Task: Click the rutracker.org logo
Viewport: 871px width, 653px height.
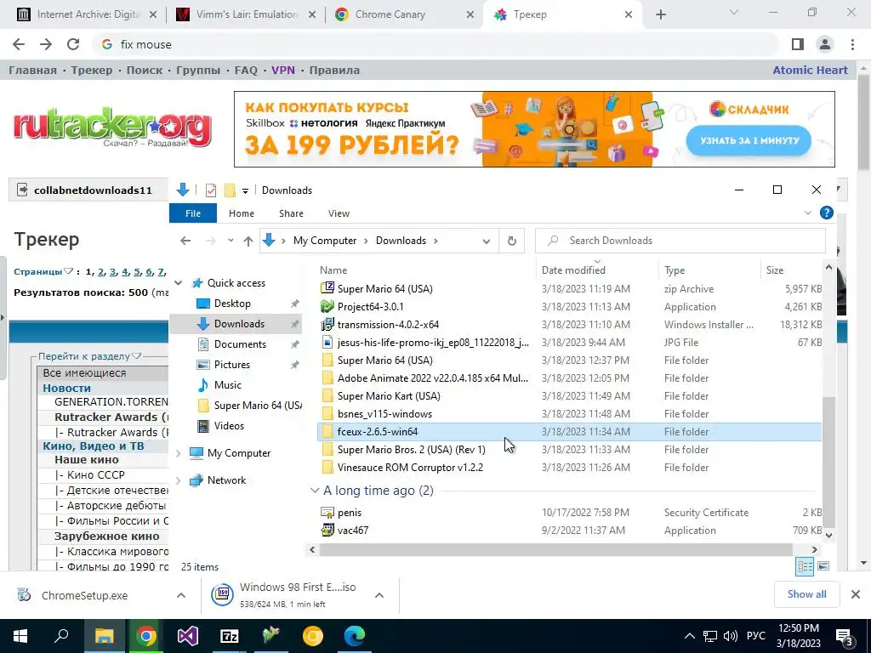Action: [113, 128]
